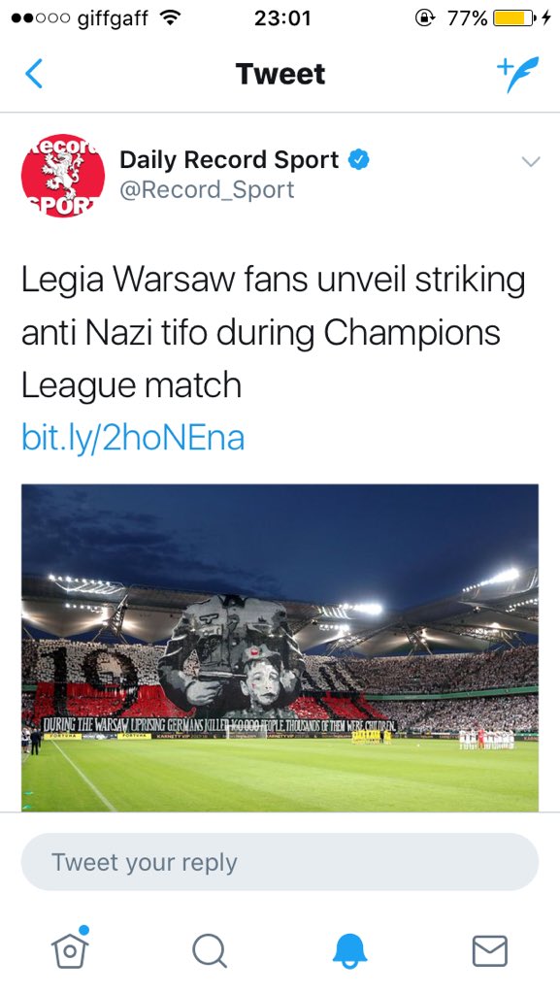The image size is (560, 994).
Task: Tap Daily Record Sport account name
Action: [x=229, y=160]
